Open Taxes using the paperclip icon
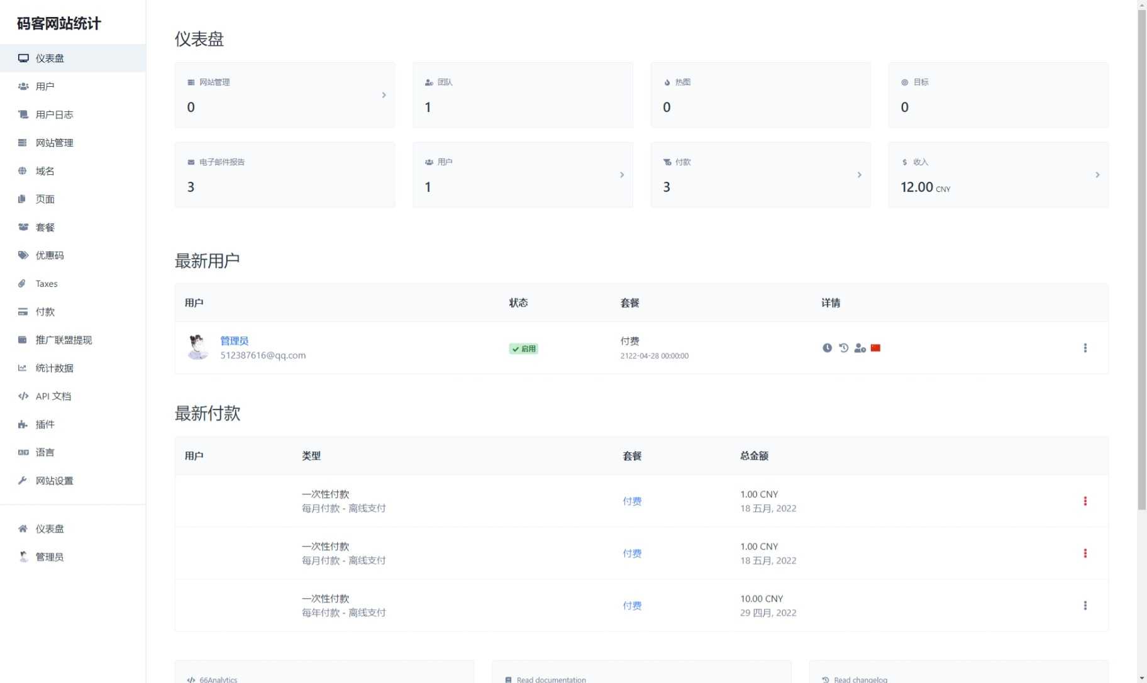1147x683 pixels. [x=23, y=284]
